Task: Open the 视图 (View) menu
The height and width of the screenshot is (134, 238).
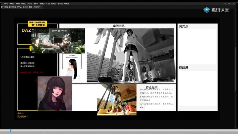Action: (53, 4)
